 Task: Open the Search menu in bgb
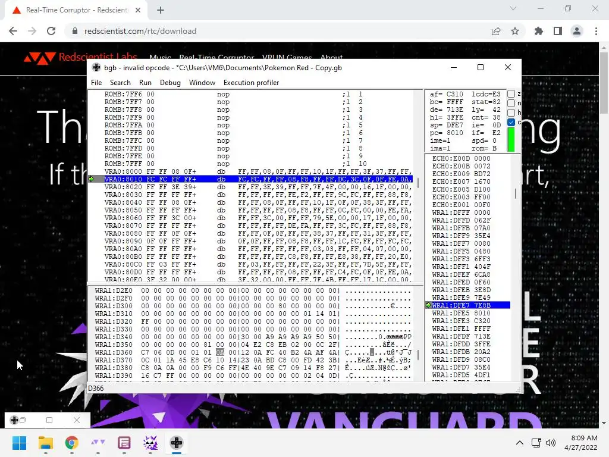pyautogui.click(x=120, y=82)
